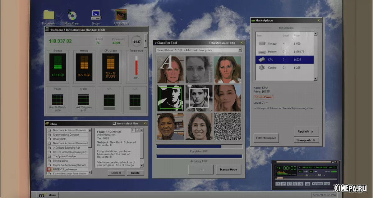Open the System desktop icon
Screen dimensions: 373x198
(96, 15)
